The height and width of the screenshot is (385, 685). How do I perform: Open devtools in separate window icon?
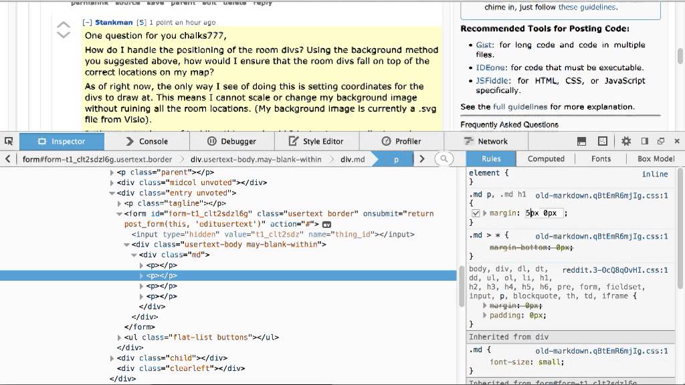click(x=661, y=141)
